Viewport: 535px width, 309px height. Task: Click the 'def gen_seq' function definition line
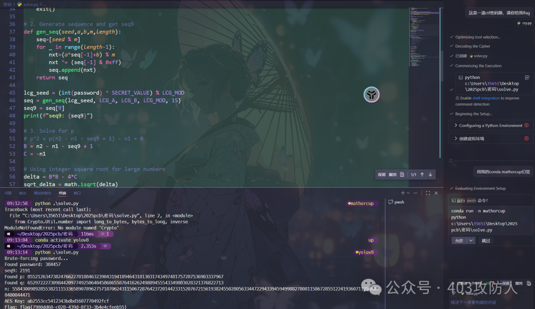click(x=72, y=32)
